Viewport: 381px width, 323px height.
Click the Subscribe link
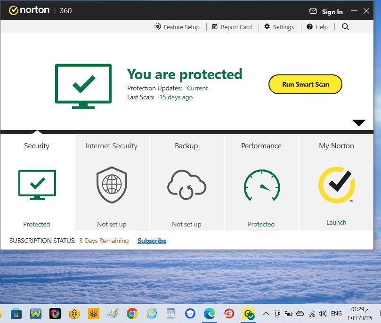[152, 241]
